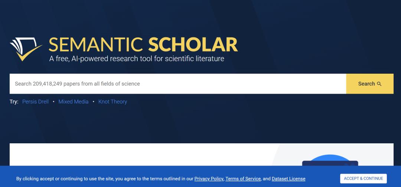Open the Dataset License link
Screen dimensions: 401x187
tap(288, 178)
